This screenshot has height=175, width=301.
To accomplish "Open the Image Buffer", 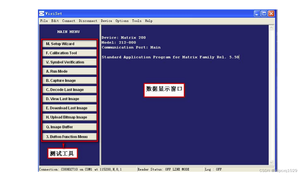I will (69, 126).
